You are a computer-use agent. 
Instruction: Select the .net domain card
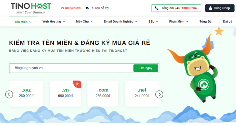coord(142,93)
